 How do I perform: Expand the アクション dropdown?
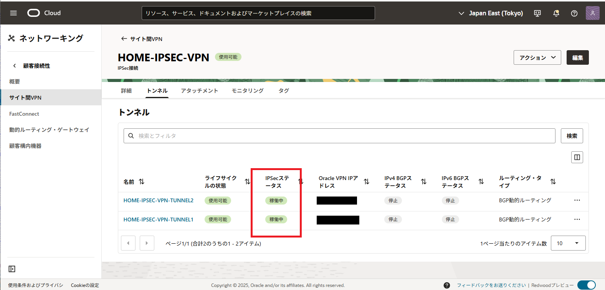(x=537, y=57)
